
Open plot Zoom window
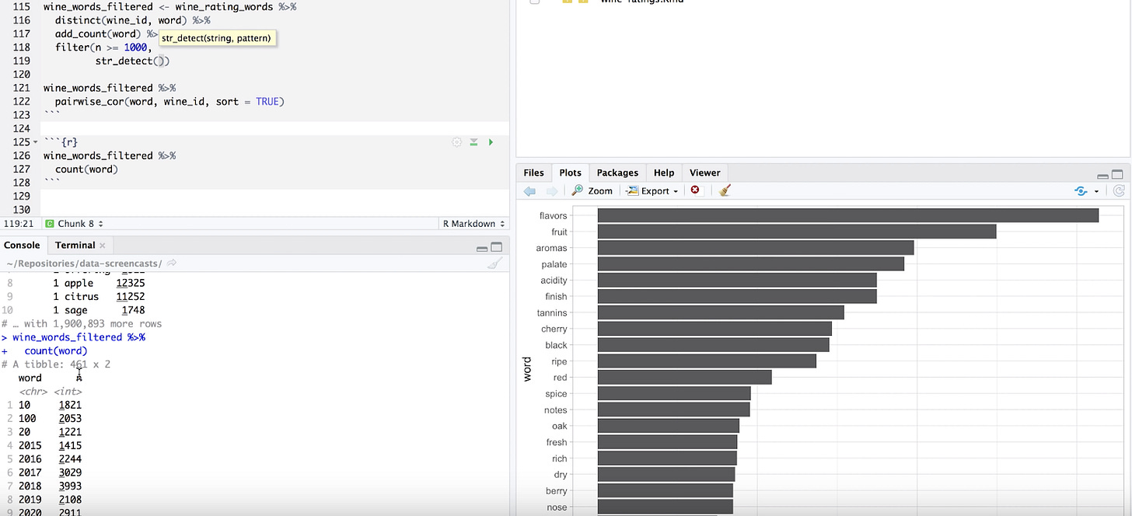click(x=592, y=190)
